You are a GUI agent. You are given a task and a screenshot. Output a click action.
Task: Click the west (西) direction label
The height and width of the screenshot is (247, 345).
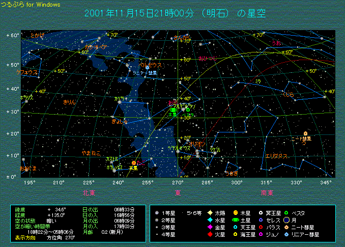coord(178,193)
